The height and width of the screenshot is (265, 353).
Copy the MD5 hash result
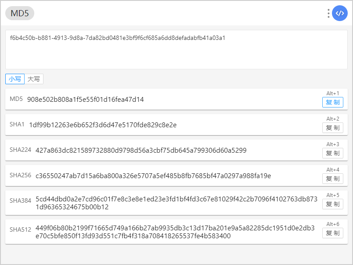click(332, 102)
